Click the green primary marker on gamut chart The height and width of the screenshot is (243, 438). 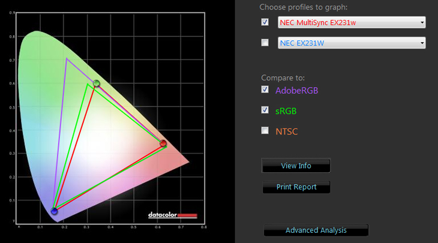click(96, 83)
